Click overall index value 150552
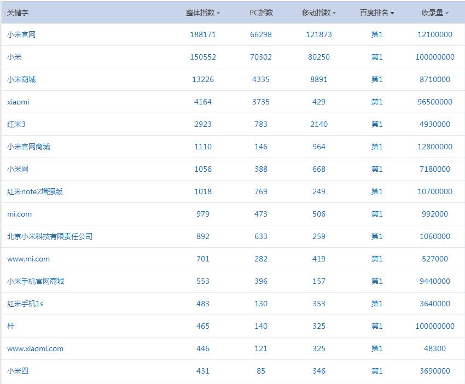Viewport: 465px width, 384px height. click(203, 57)
